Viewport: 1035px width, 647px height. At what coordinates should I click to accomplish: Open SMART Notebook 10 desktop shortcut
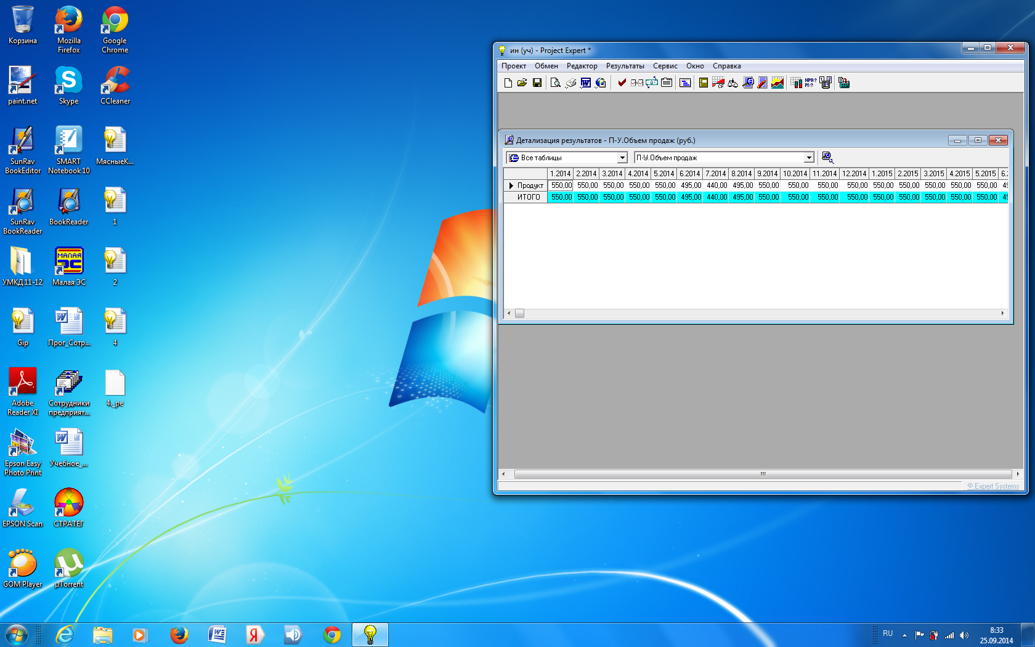coord(68,150)
